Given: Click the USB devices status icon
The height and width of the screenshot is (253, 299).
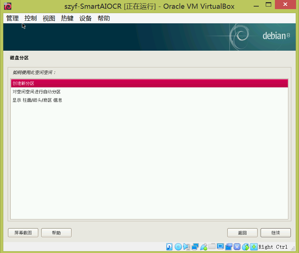Looking at the screenshot, I should [204, 247].
